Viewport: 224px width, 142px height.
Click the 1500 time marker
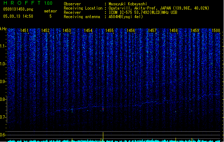(x=216, y=30)
